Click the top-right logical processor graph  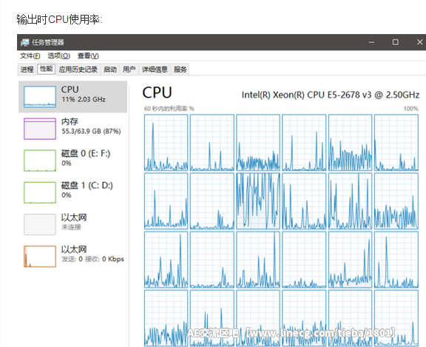pos(396,143)
